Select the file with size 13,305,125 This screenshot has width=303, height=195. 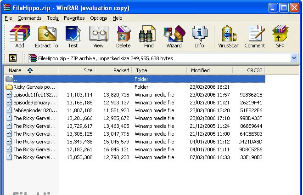click(135, 134)
